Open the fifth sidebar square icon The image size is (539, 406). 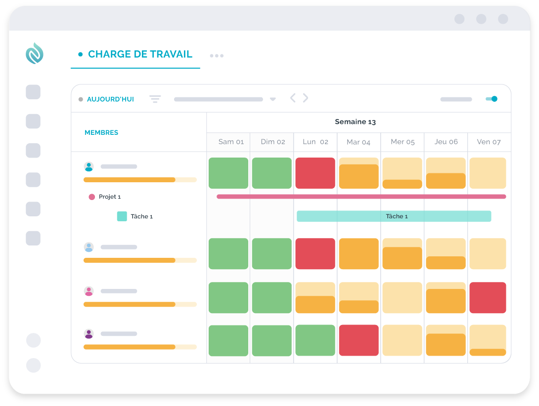(33, 209)
